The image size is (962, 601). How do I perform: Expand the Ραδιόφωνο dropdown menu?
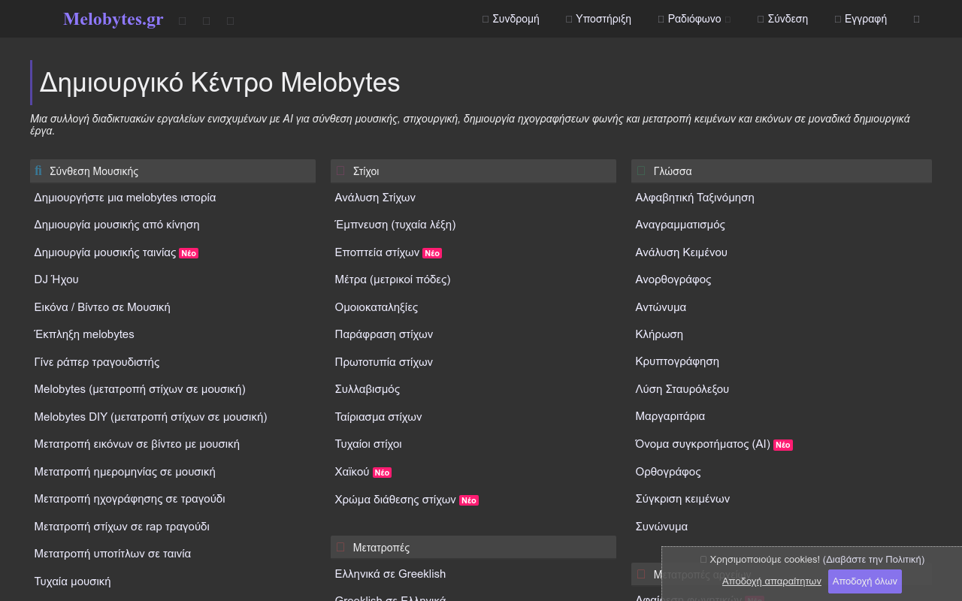pyautogui.click(x=694, y=19)
